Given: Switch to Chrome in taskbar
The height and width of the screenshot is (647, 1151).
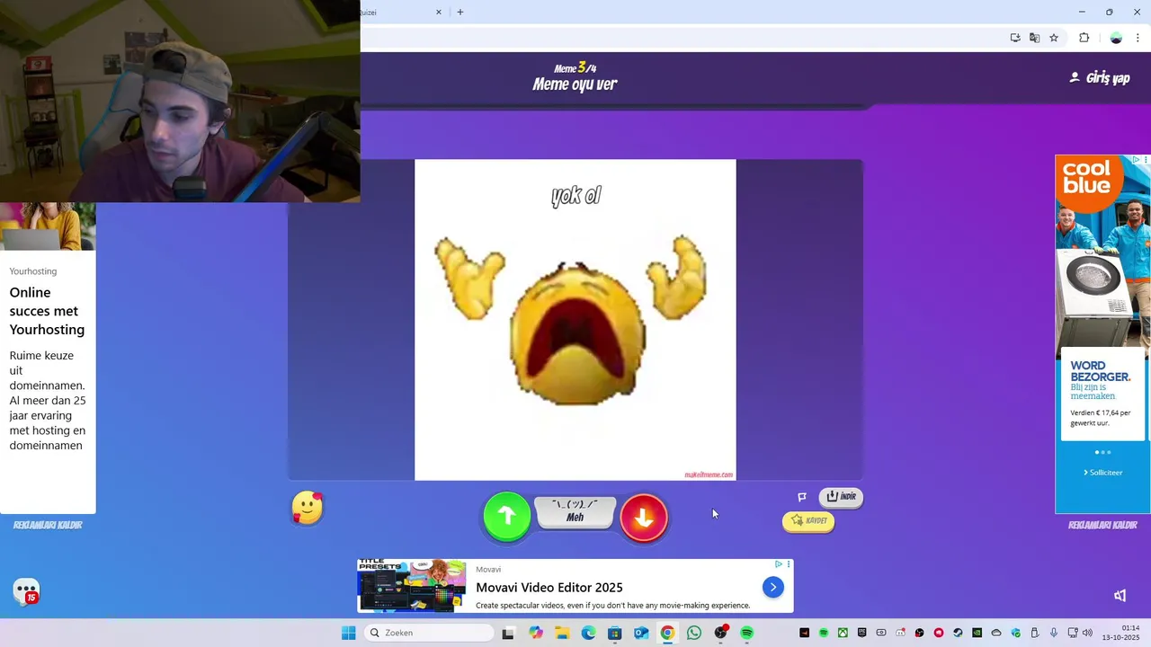Looking at the screenshot, I should click(667, 633).
